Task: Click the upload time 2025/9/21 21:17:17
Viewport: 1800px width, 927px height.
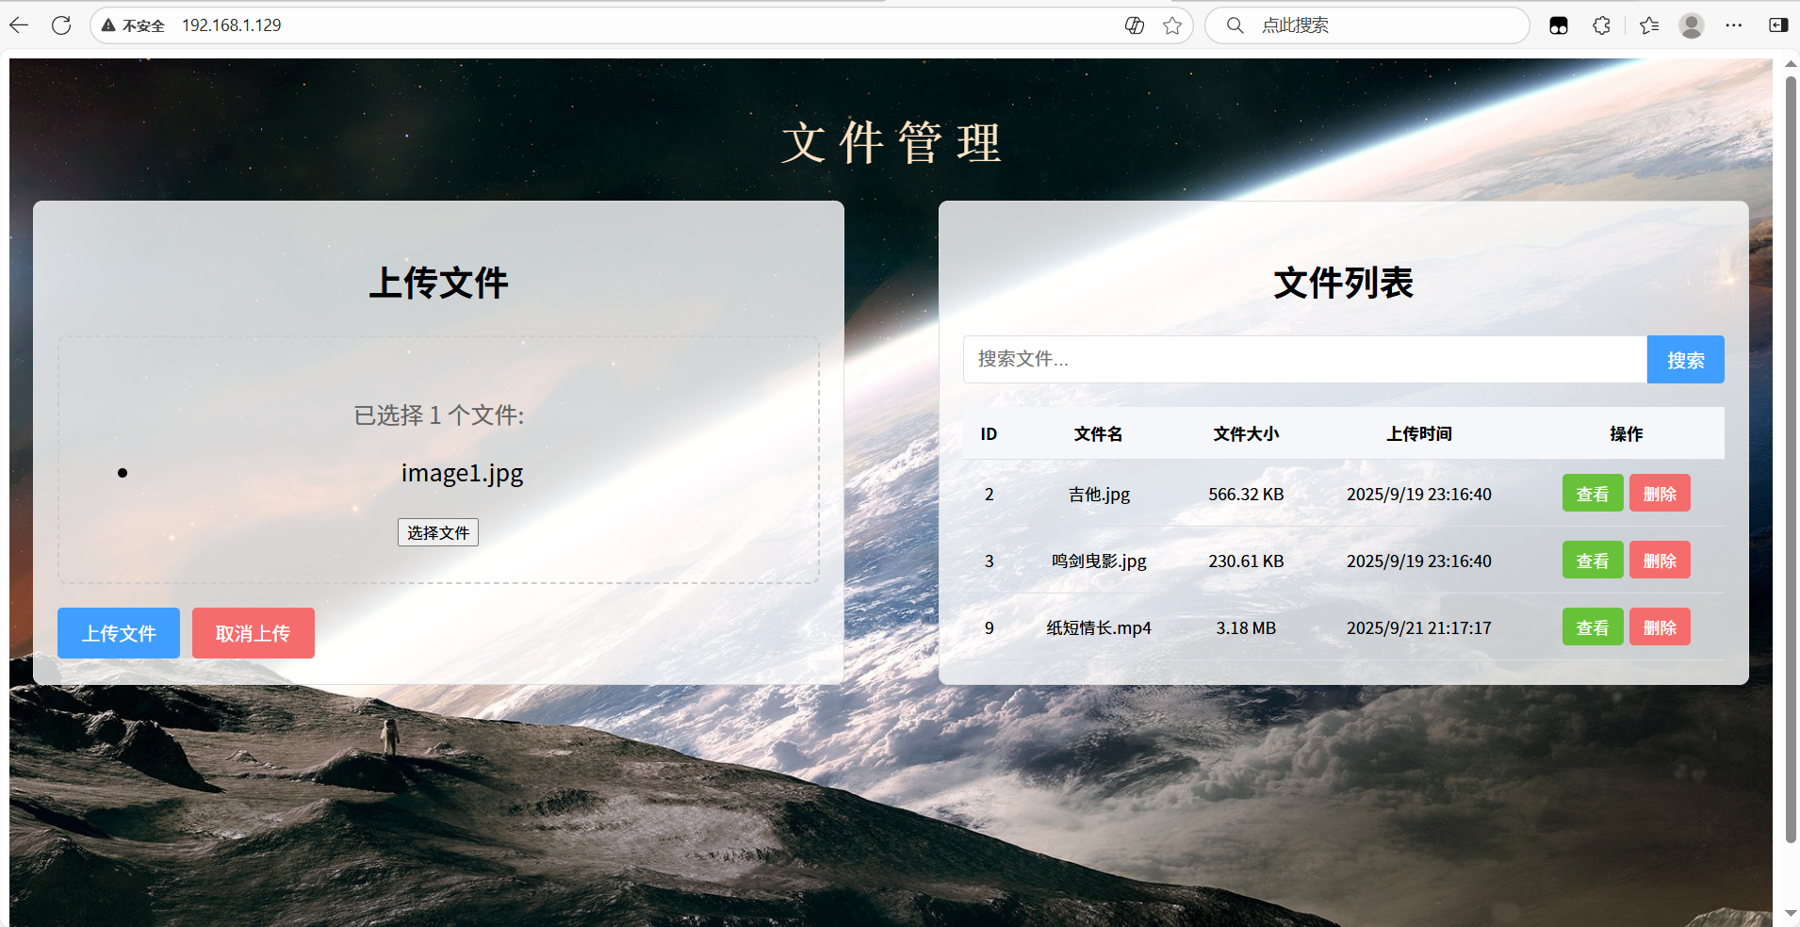Action: click(1419, 627)
